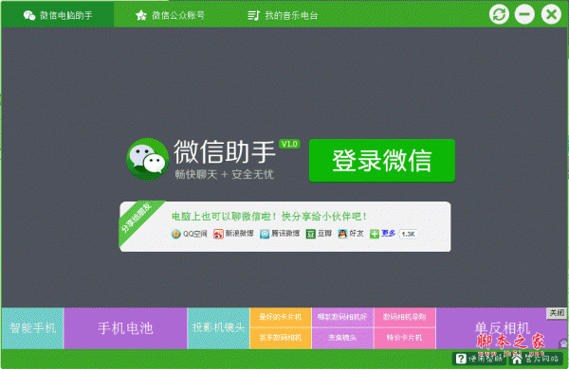The image size is (569, 369).
Task: Open the 智能手机 ad tile
Action: [x=32, y=328]
